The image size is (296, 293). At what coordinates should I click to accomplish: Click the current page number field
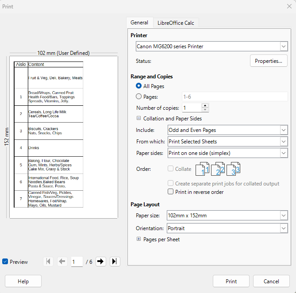(77, 262)
